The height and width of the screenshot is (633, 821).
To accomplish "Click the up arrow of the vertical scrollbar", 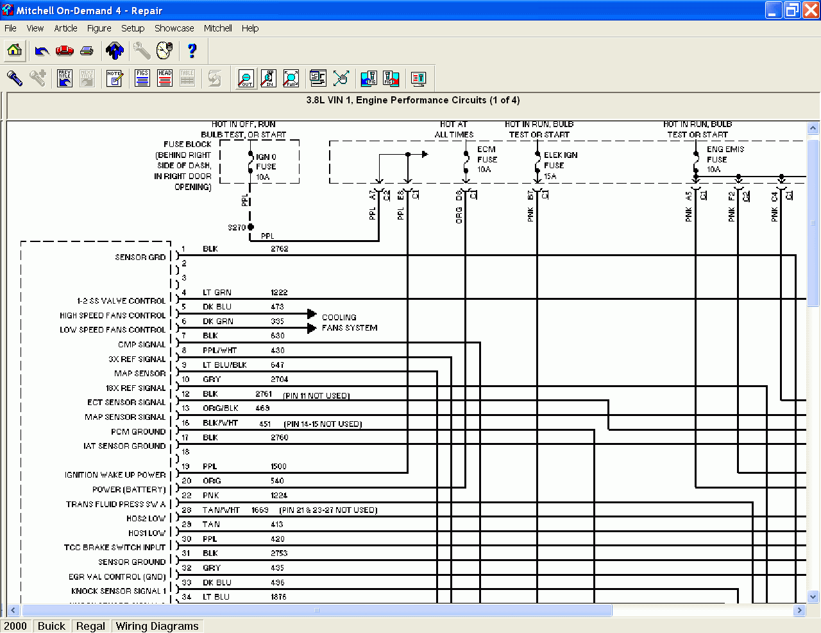I will pos(812,128).
